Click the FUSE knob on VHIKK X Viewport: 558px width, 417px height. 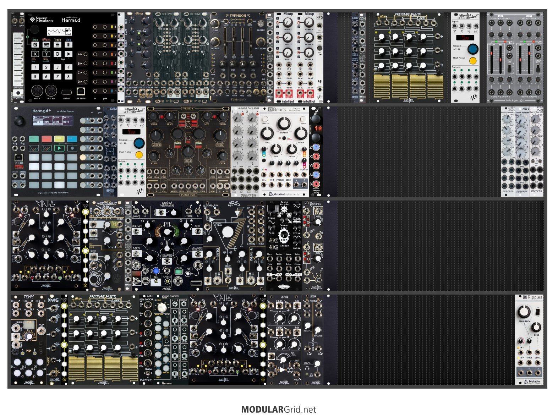coord(154,155)
